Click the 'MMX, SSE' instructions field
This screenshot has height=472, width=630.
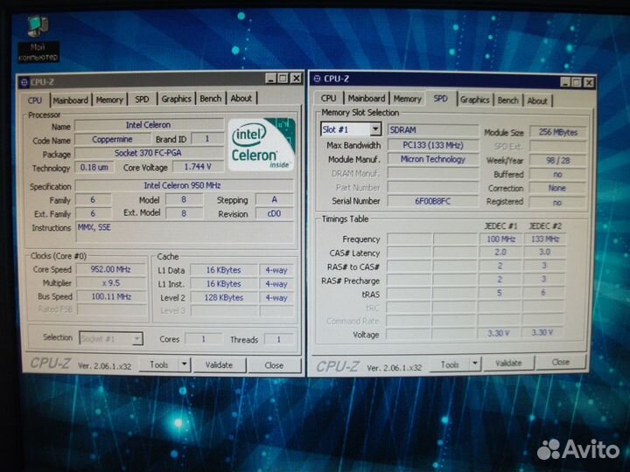184,233
